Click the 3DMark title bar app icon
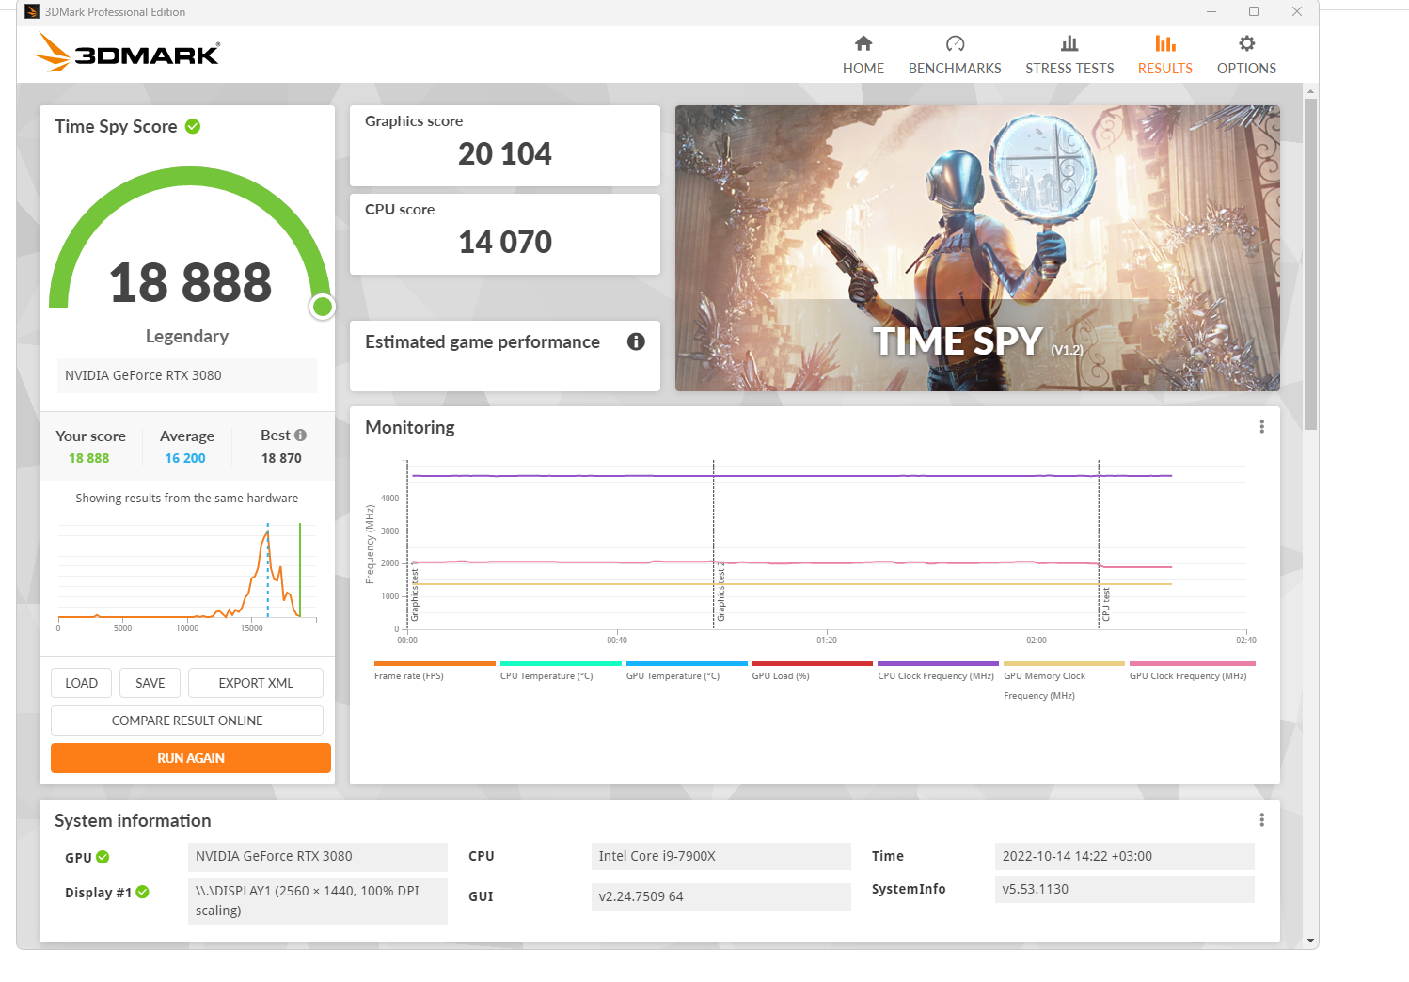The width and height of the screenshot is (1409, 982). coord(32,12)
